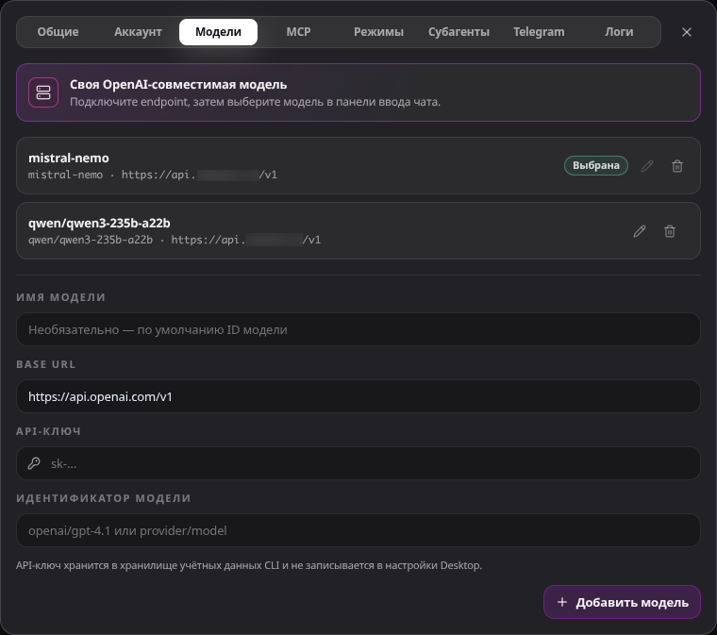
Task: Open the Аккаунт tab
Action: coord(138,32)
